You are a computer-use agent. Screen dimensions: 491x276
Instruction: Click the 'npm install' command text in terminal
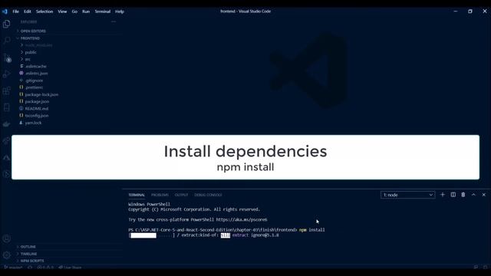pos(312,230)
